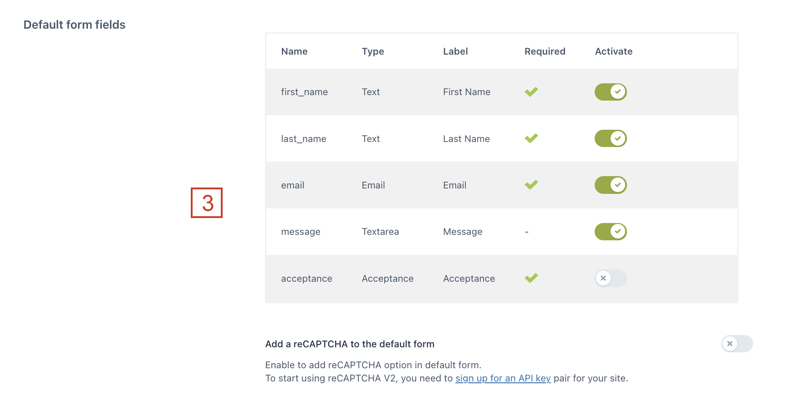Click the Activate column header

tap(614, 51)
